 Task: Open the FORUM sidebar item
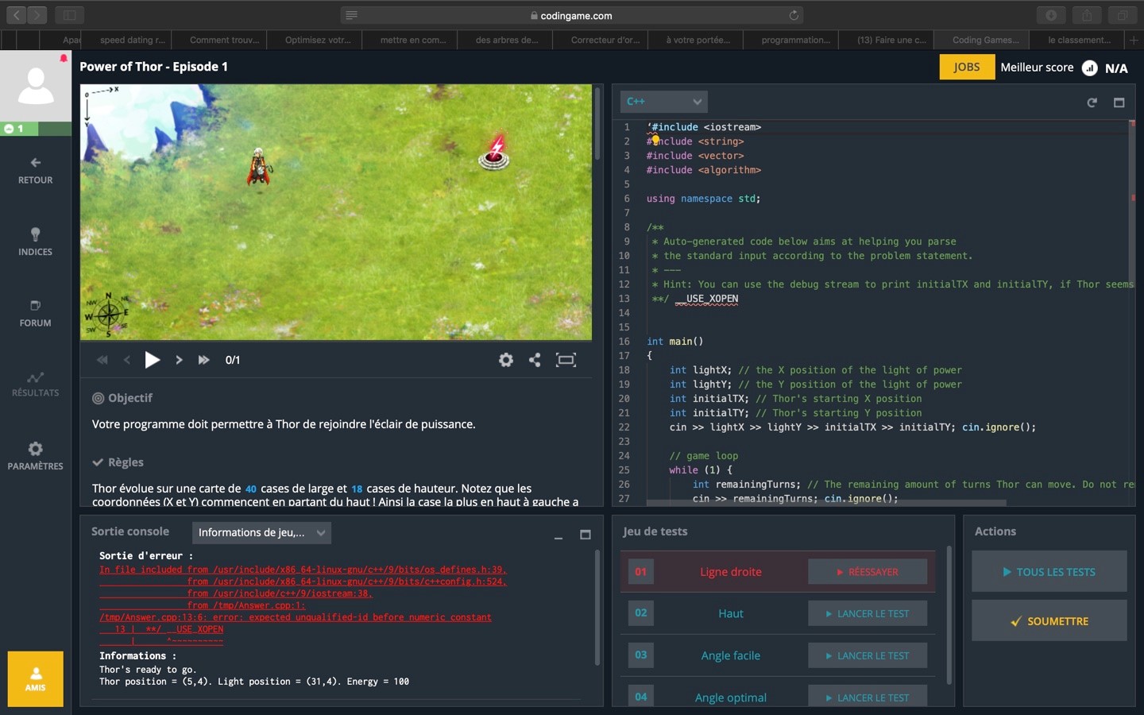[x=36, y=314]
